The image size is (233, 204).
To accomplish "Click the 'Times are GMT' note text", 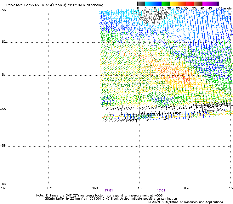I will click(x=61, y=196).
